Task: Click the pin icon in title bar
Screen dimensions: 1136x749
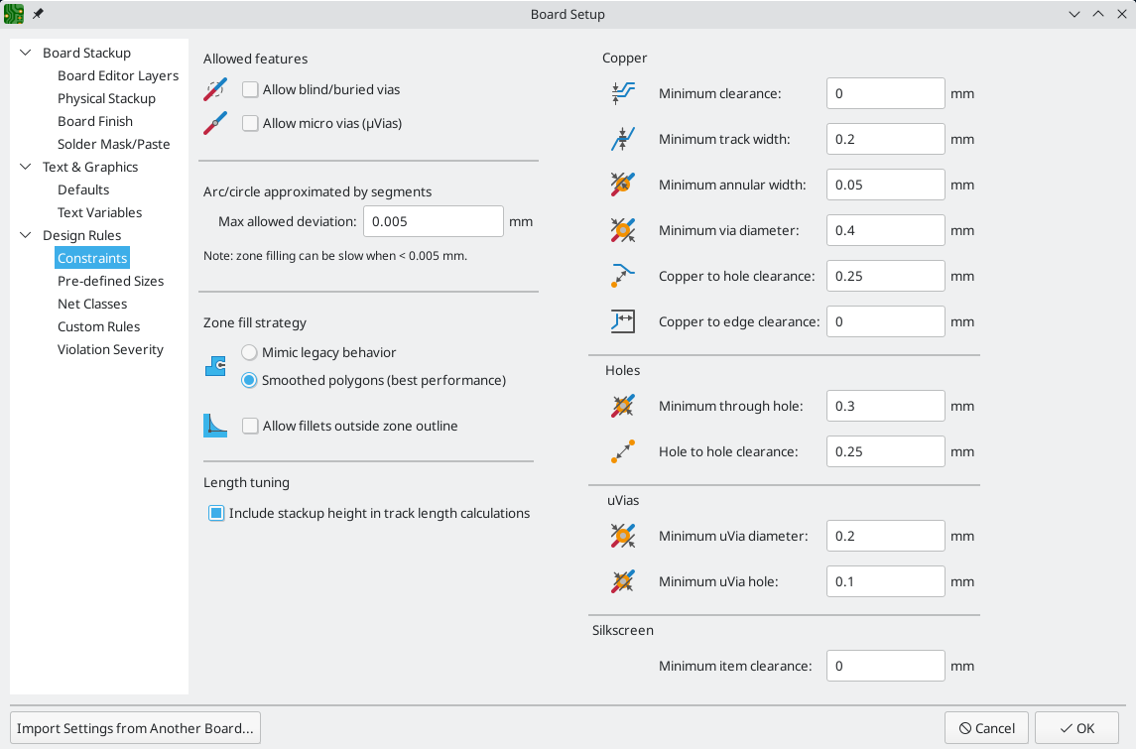Action: [x=38, y=14]
